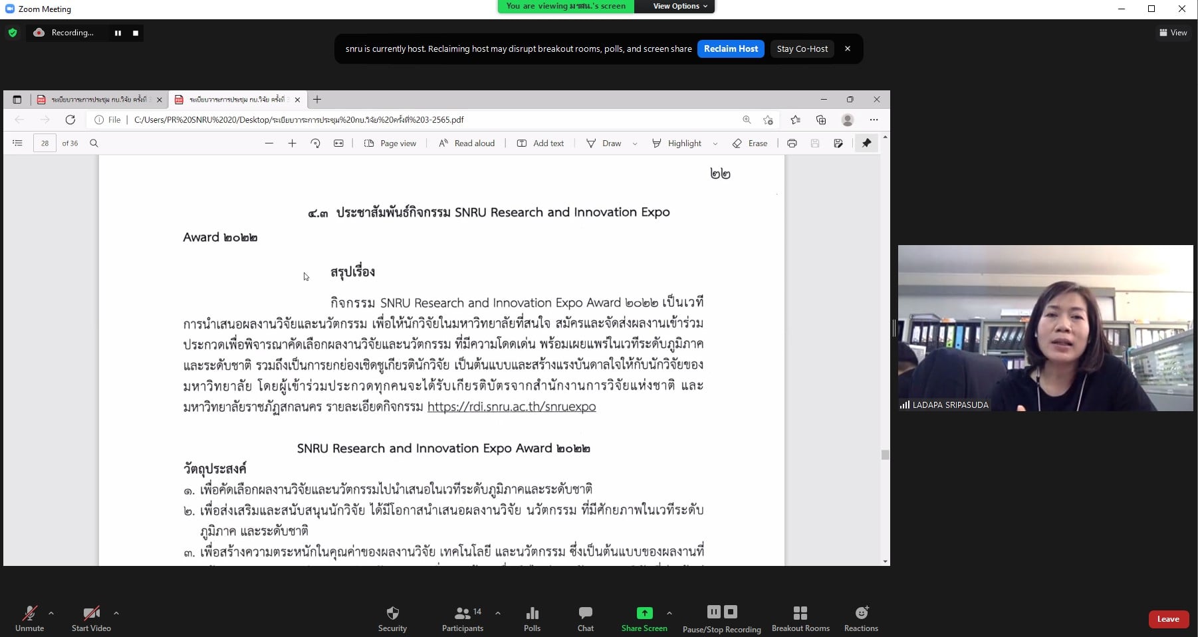Click the page number field showing 28
The width and height of the screenshot is (1198, 637).
pos(45,143)
